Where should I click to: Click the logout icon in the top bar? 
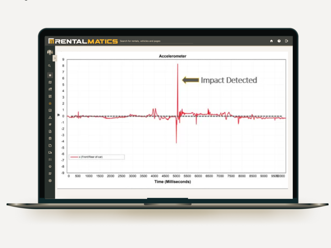[286, 41]
